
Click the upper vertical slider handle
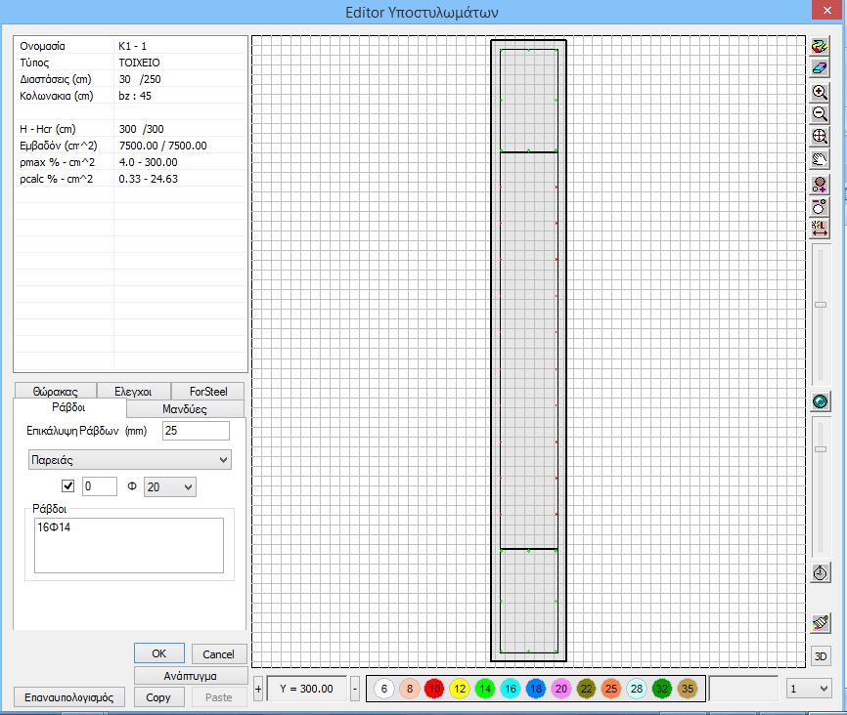click(x=821, y=305)
